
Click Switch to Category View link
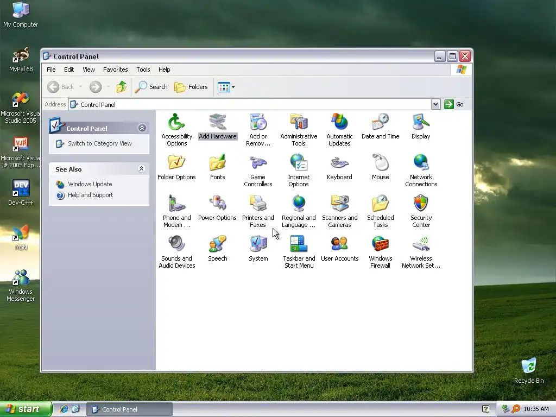(100, 143)
